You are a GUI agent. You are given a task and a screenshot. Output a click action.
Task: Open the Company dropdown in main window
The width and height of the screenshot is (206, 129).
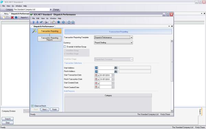click(51, 10)
